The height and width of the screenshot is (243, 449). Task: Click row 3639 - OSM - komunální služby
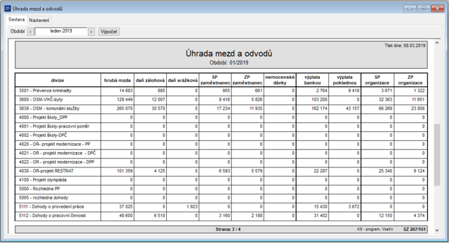(221, 109)
